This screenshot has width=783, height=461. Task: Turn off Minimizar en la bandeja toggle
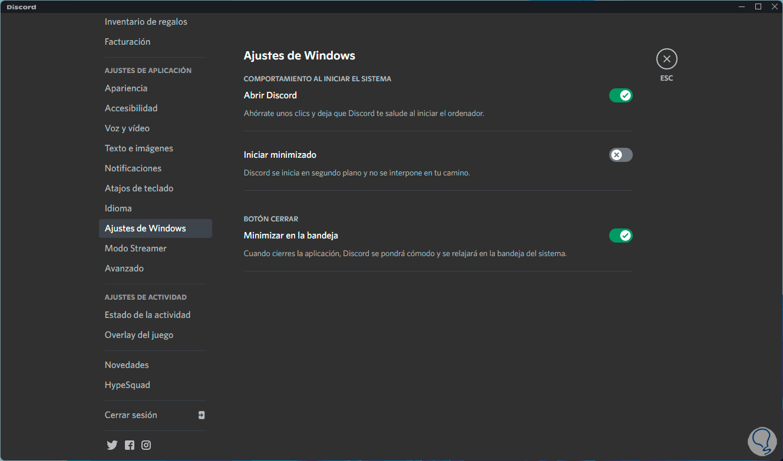(x=620, y=236)
